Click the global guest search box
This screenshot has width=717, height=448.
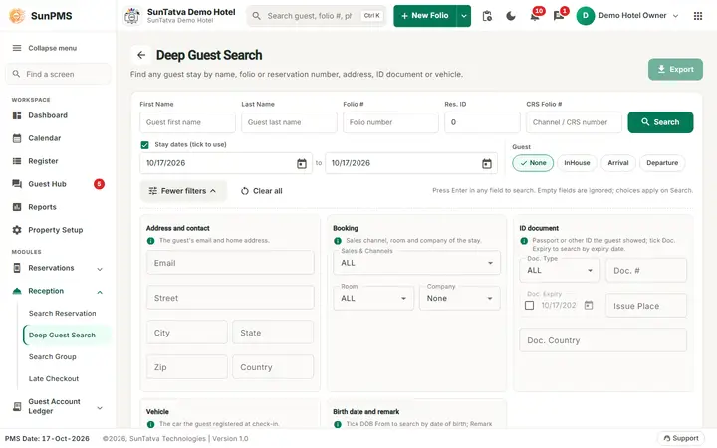point(317,16)
